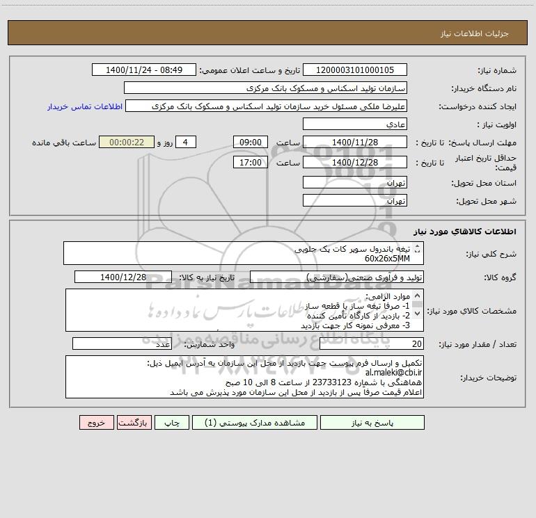Click the بازگشت back button
The height and width of the screenshot is (518, 536).
(x=134, y=423)
